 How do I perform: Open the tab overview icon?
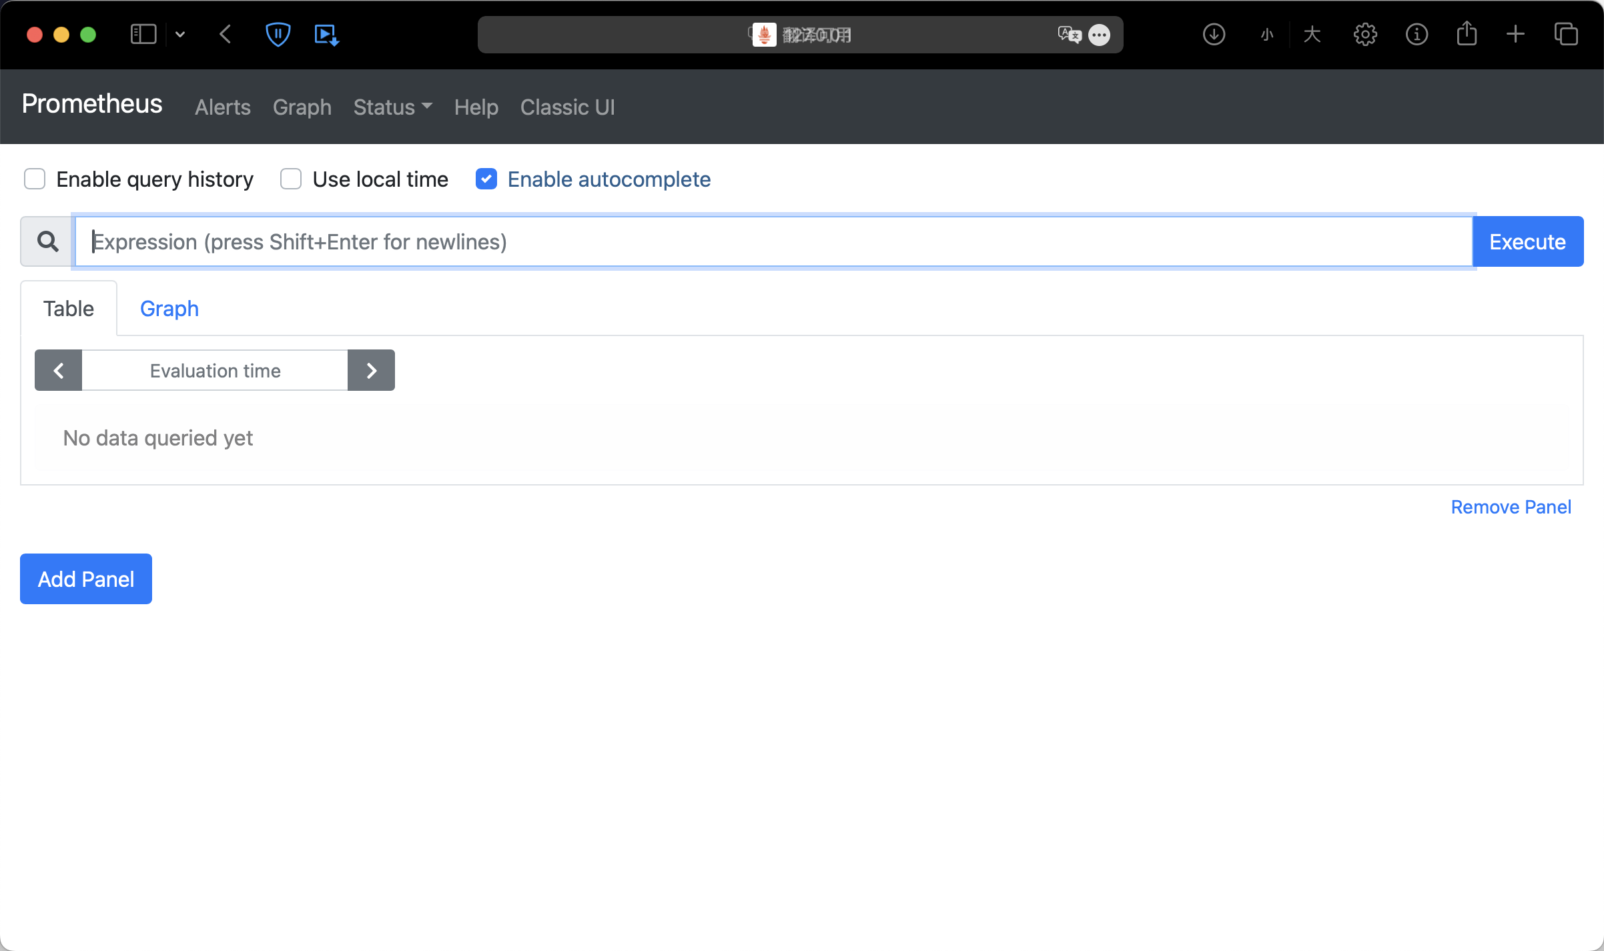click(1565, 34)
